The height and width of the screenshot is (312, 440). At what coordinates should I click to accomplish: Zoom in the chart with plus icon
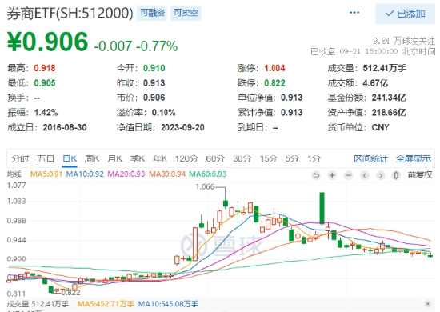[332, 175]
